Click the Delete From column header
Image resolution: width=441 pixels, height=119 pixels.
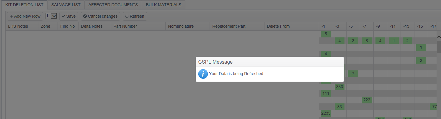point(278,26)
